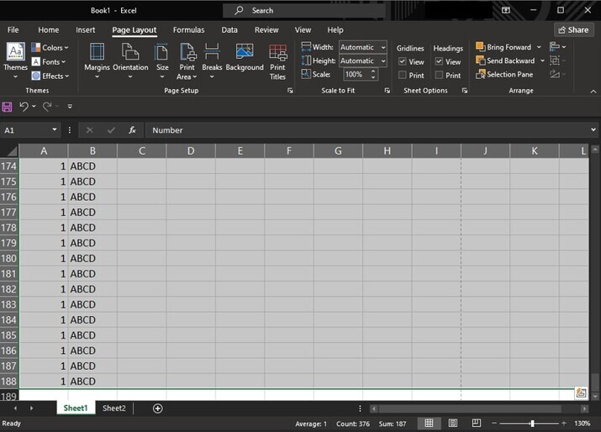Insert a sheet Background image
This screenshot has height=432, width=601.
click(245, 59)
